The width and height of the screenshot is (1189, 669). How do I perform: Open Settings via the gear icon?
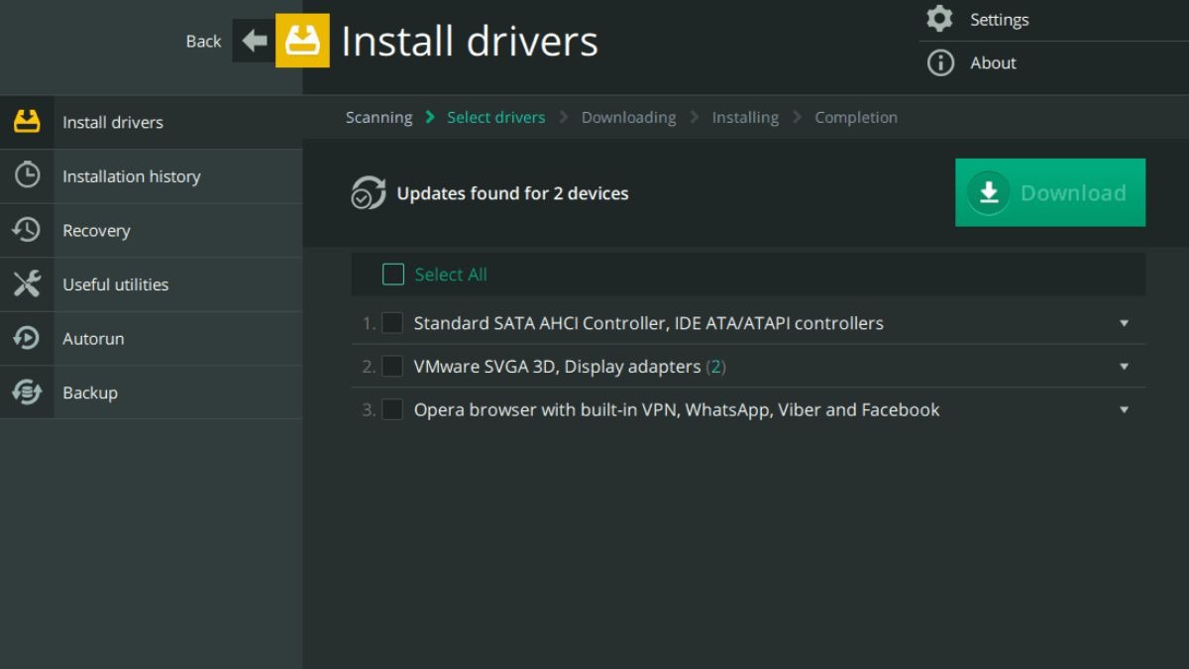point(939,19)
